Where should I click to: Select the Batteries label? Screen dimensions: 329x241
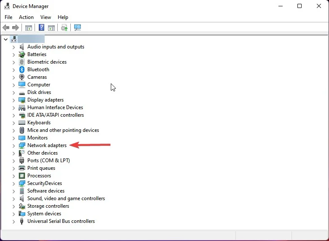(x=37, y=54)
